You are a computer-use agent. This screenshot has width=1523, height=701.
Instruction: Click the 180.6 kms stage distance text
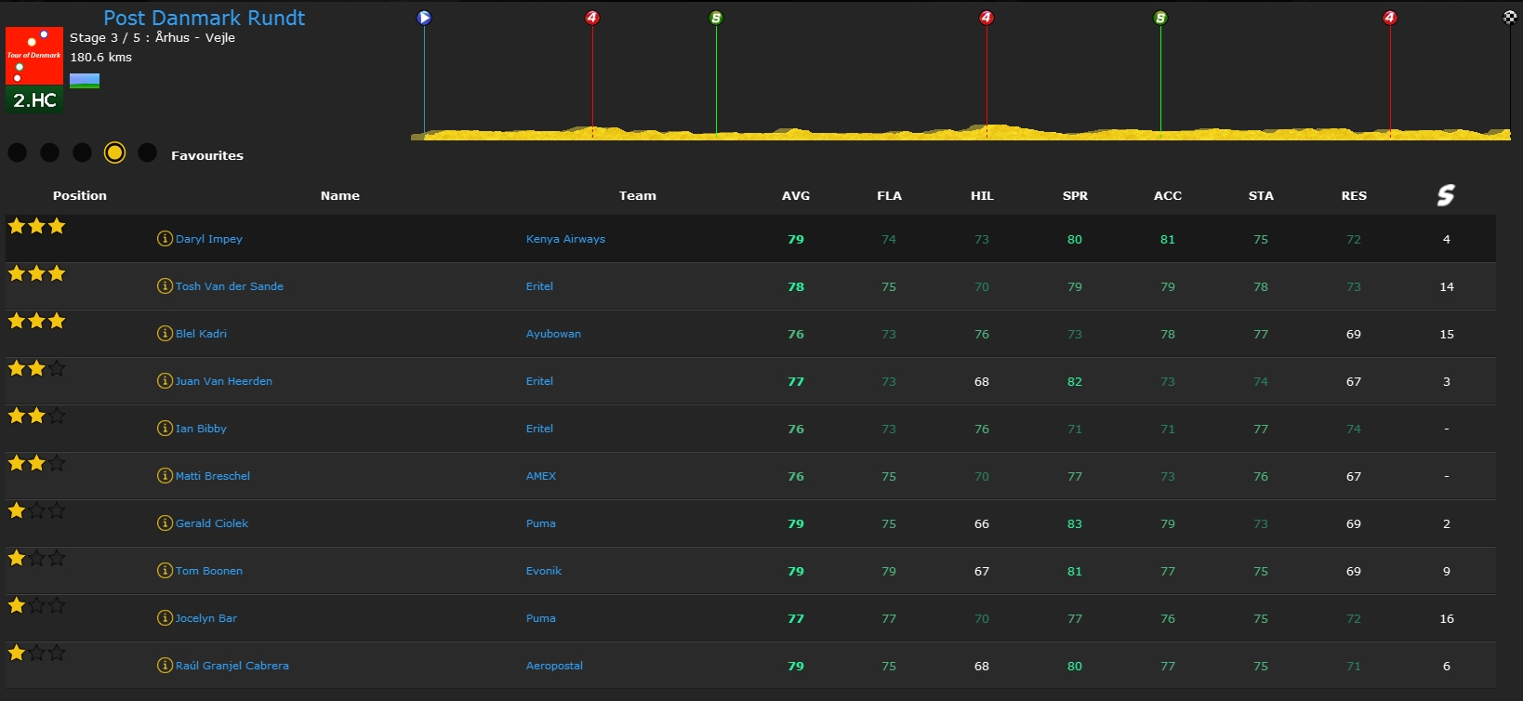(101, 57)
